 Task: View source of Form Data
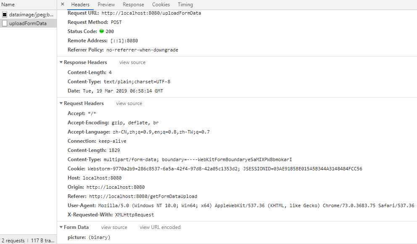coord(114,227)
